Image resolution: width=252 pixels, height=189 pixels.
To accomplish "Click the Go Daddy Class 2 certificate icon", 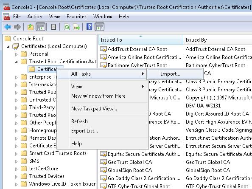I will tap(104, 178).
